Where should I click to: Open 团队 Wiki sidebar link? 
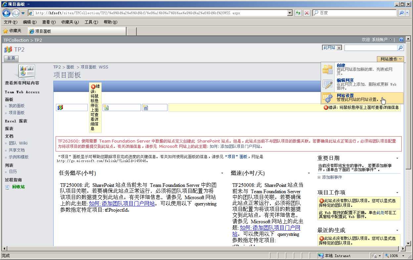[18, 143]
